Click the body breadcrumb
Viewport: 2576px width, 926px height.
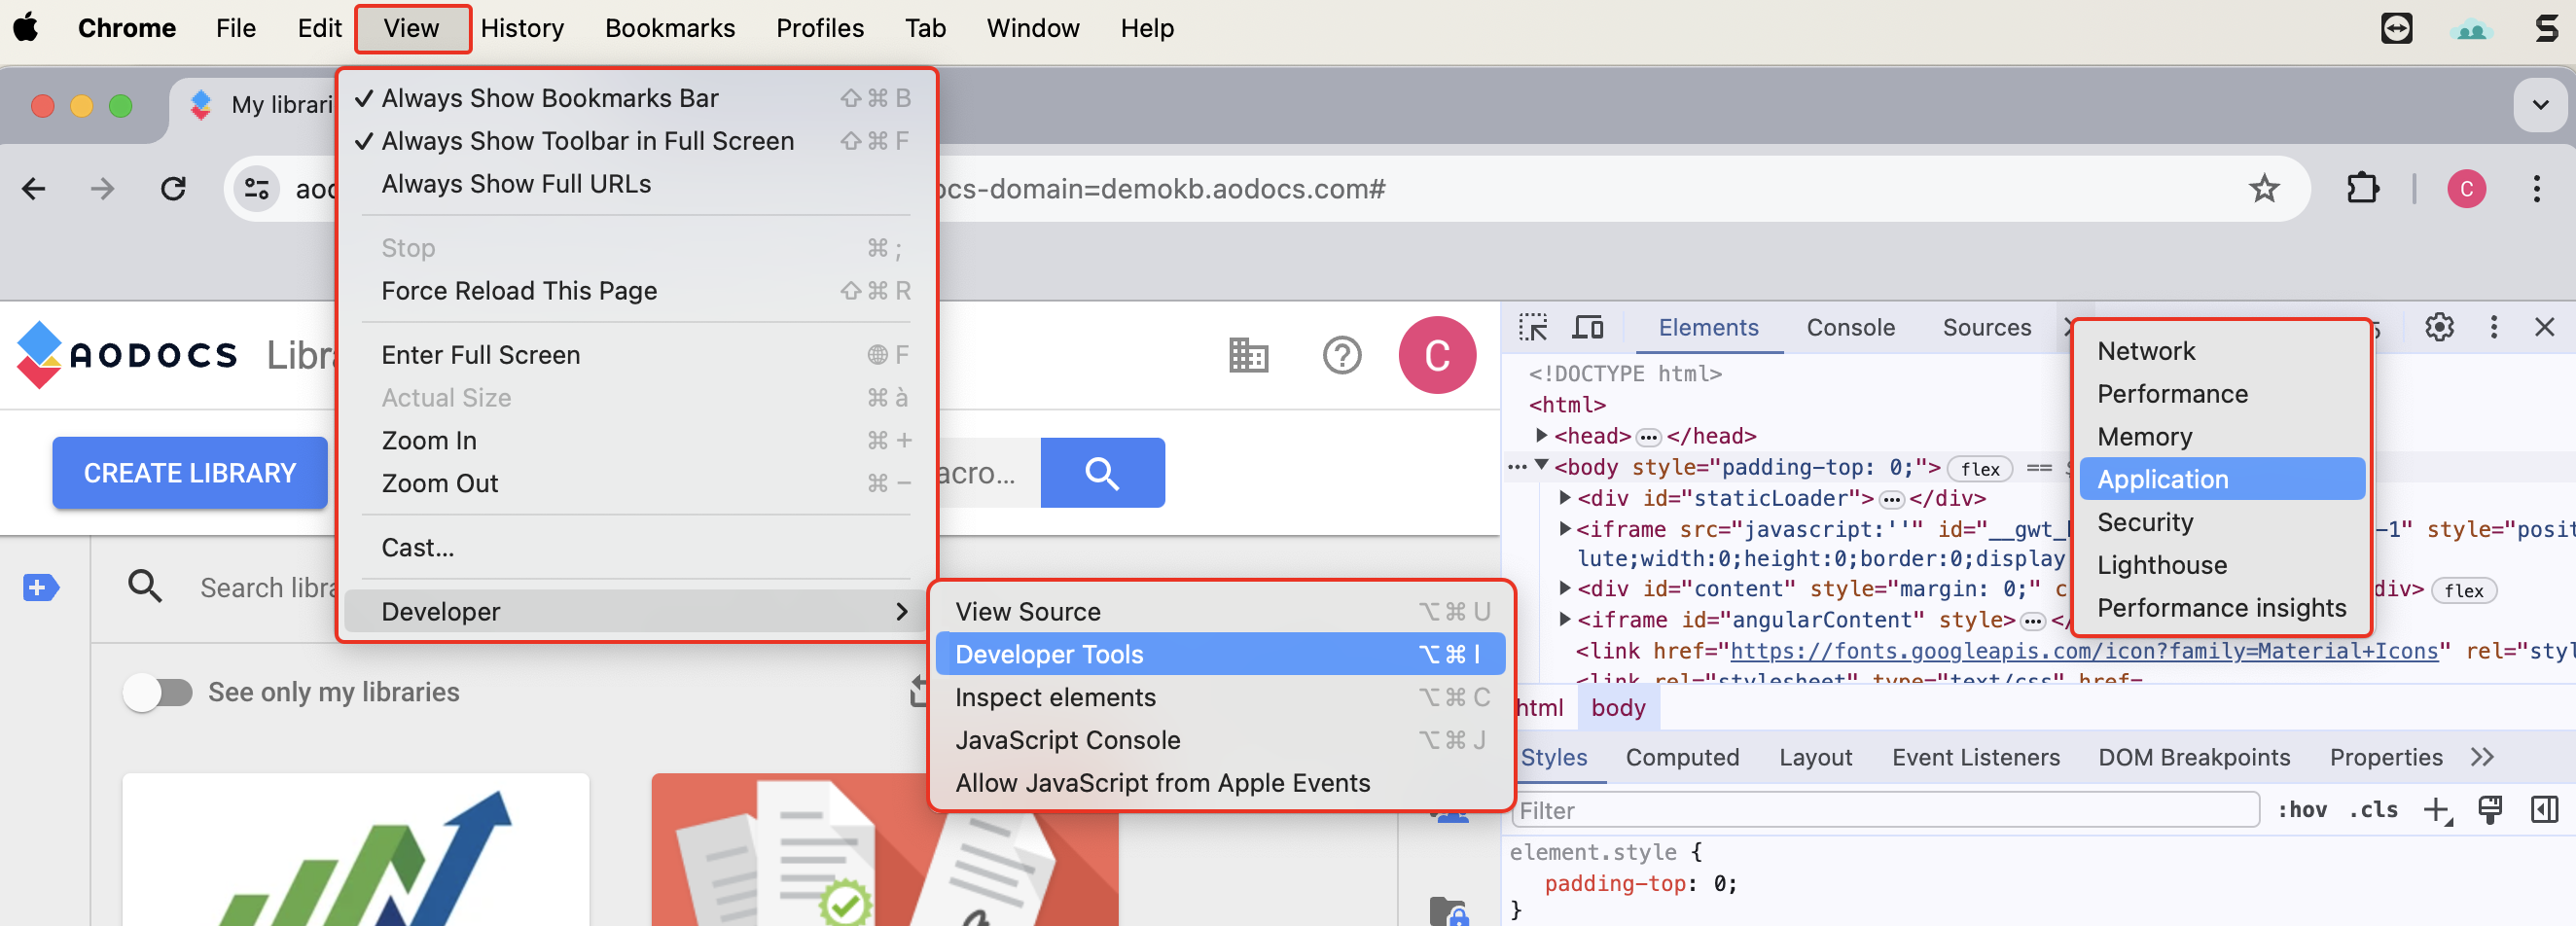[x=1618, y=708]
